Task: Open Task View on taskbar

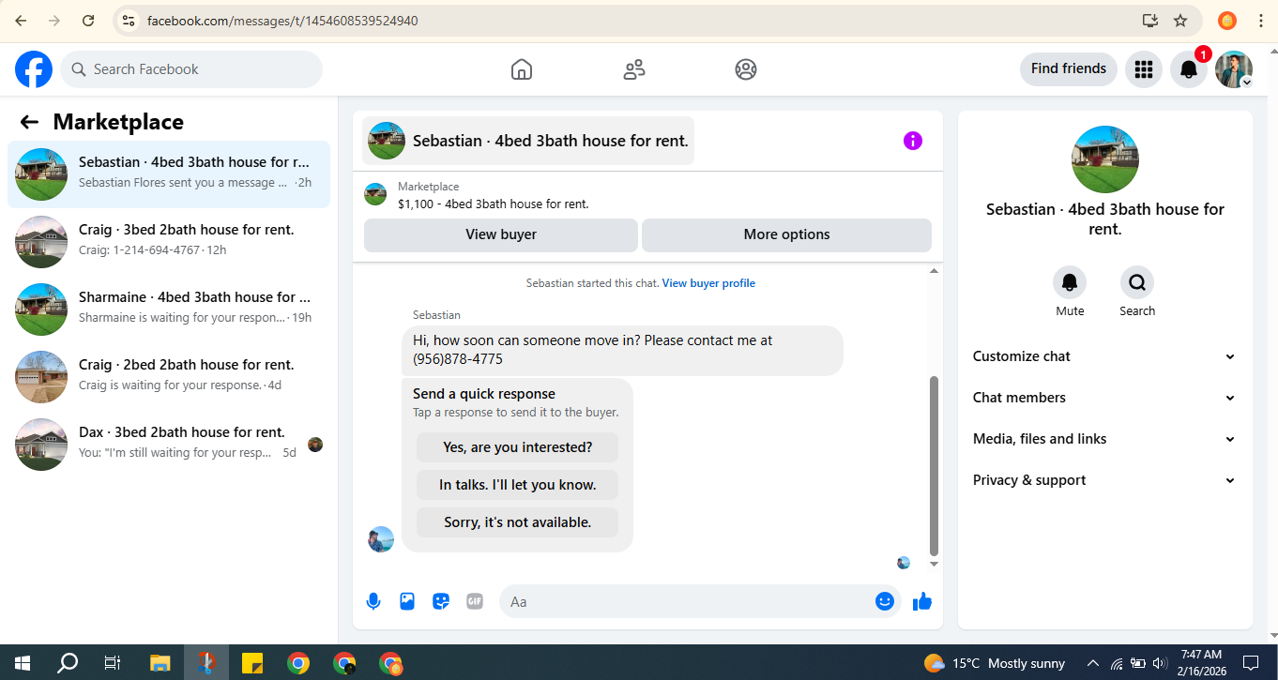Action: (113, 663)
